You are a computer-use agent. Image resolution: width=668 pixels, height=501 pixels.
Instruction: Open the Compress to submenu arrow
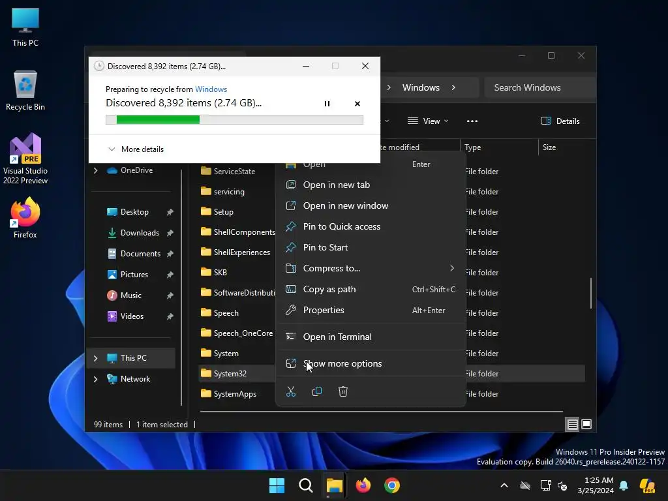click(452, 268)
